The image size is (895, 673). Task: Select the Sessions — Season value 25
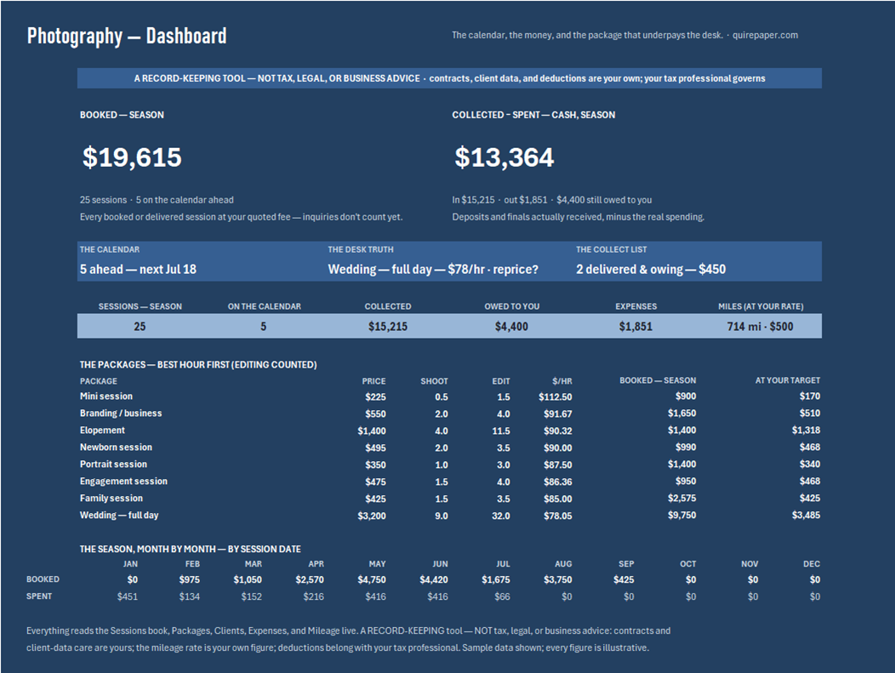point(140,327)
